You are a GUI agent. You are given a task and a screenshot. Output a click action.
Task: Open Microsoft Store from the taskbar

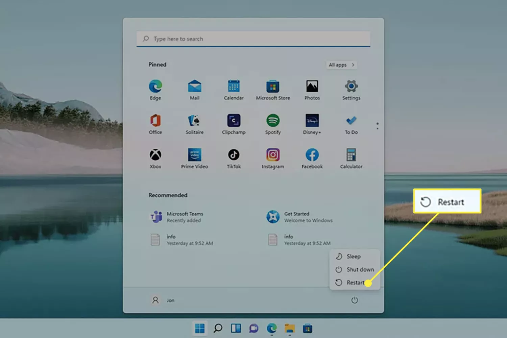tap(307, 328)
